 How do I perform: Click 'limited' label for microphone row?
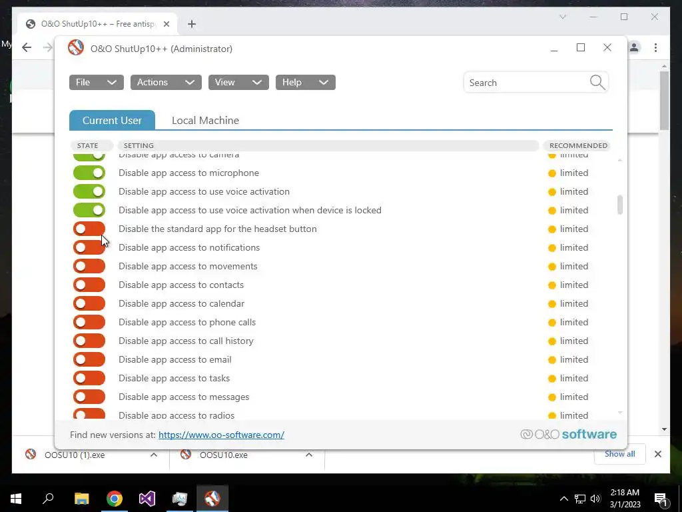pyautogui.click(x=573, y=173)
